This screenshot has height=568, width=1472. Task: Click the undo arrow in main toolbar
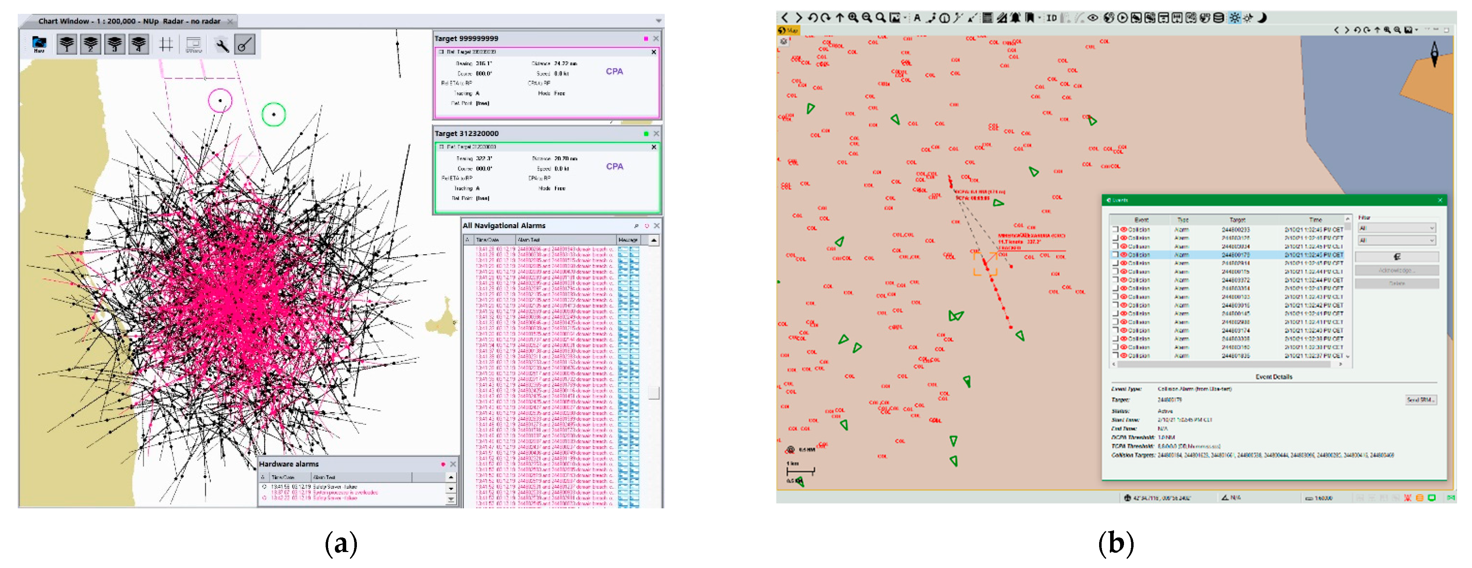813,18
